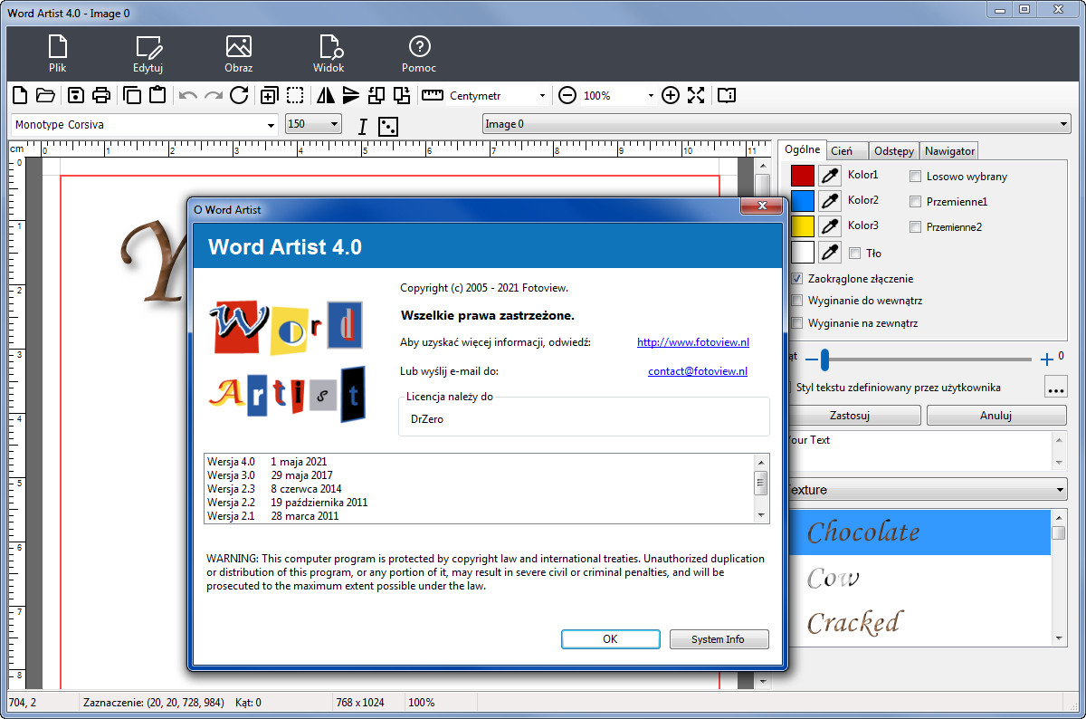Enable Wyginanie na zewnątrz

[x=797, y=323]
